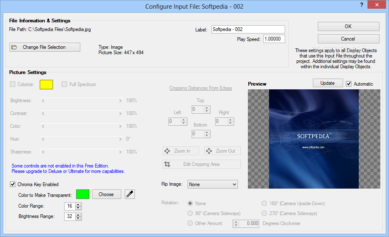Click the Color Range value field
This screenshot has width=389, height=237.
tap(70, 206)
